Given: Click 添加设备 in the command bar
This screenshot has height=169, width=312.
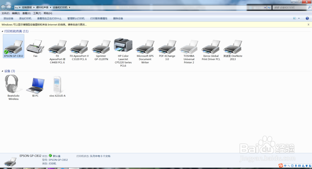Looking at the screenshot, I should [x=8, y=18].
